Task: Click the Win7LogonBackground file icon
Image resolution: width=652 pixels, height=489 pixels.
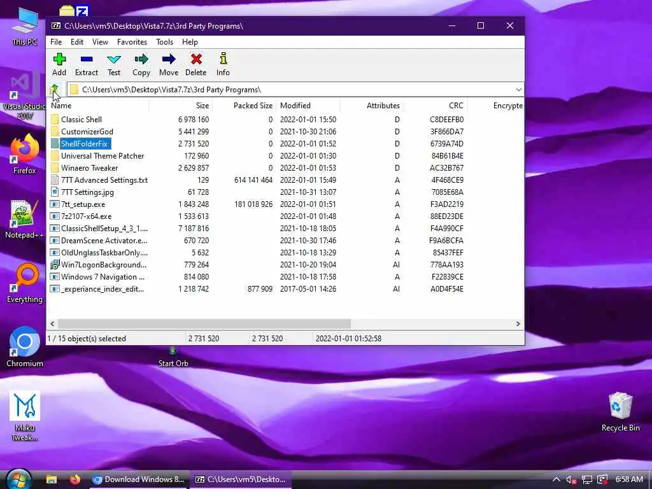Action: [55, 264]
